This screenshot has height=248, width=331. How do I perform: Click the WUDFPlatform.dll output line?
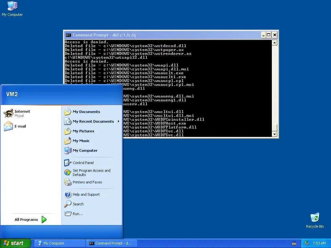coord(160,127)
